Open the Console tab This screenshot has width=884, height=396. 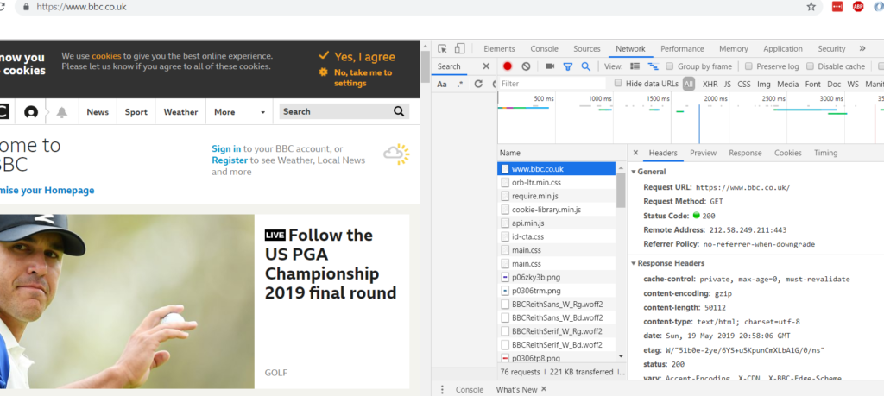click(544, 49)
